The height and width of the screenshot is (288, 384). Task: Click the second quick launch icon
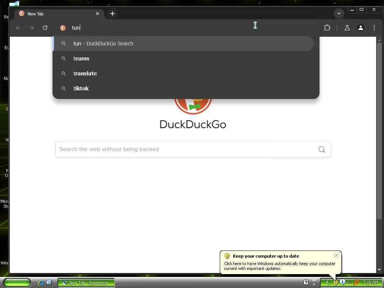49,282
